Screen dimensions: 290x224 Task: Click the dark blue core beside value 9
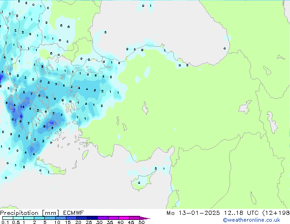[x=52, y=123]
